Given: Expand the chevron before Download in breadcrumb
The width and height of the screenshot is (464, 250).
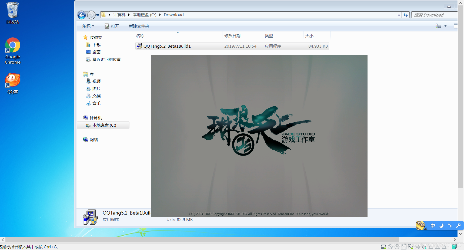Looking at the screenshot, I should coord(160,15).
